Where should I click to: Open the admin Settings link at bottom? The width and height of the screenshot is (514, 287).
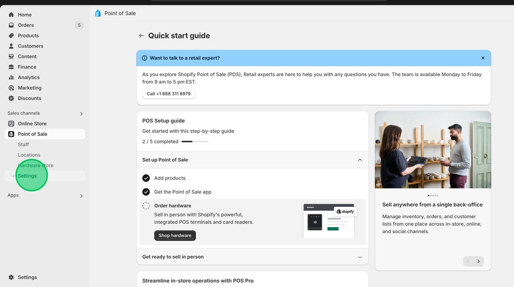point(28,277)
